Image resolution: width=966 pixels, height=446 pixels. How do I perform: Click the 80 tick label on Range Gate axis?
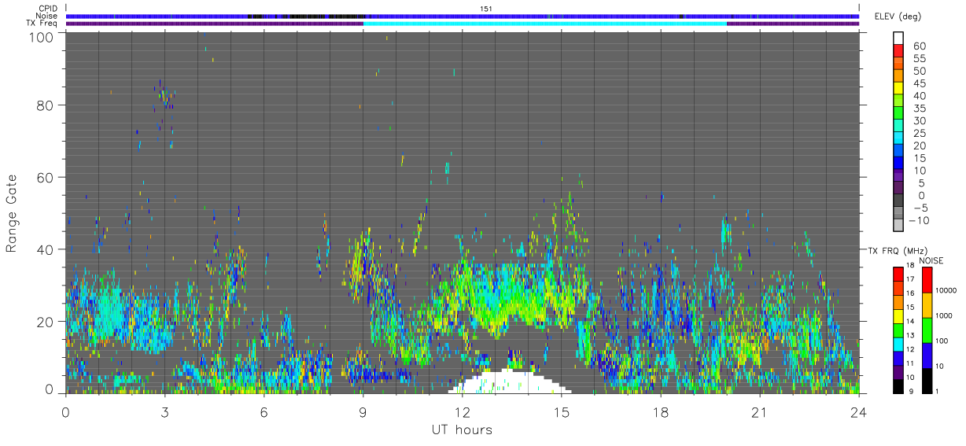pos(46,105)
